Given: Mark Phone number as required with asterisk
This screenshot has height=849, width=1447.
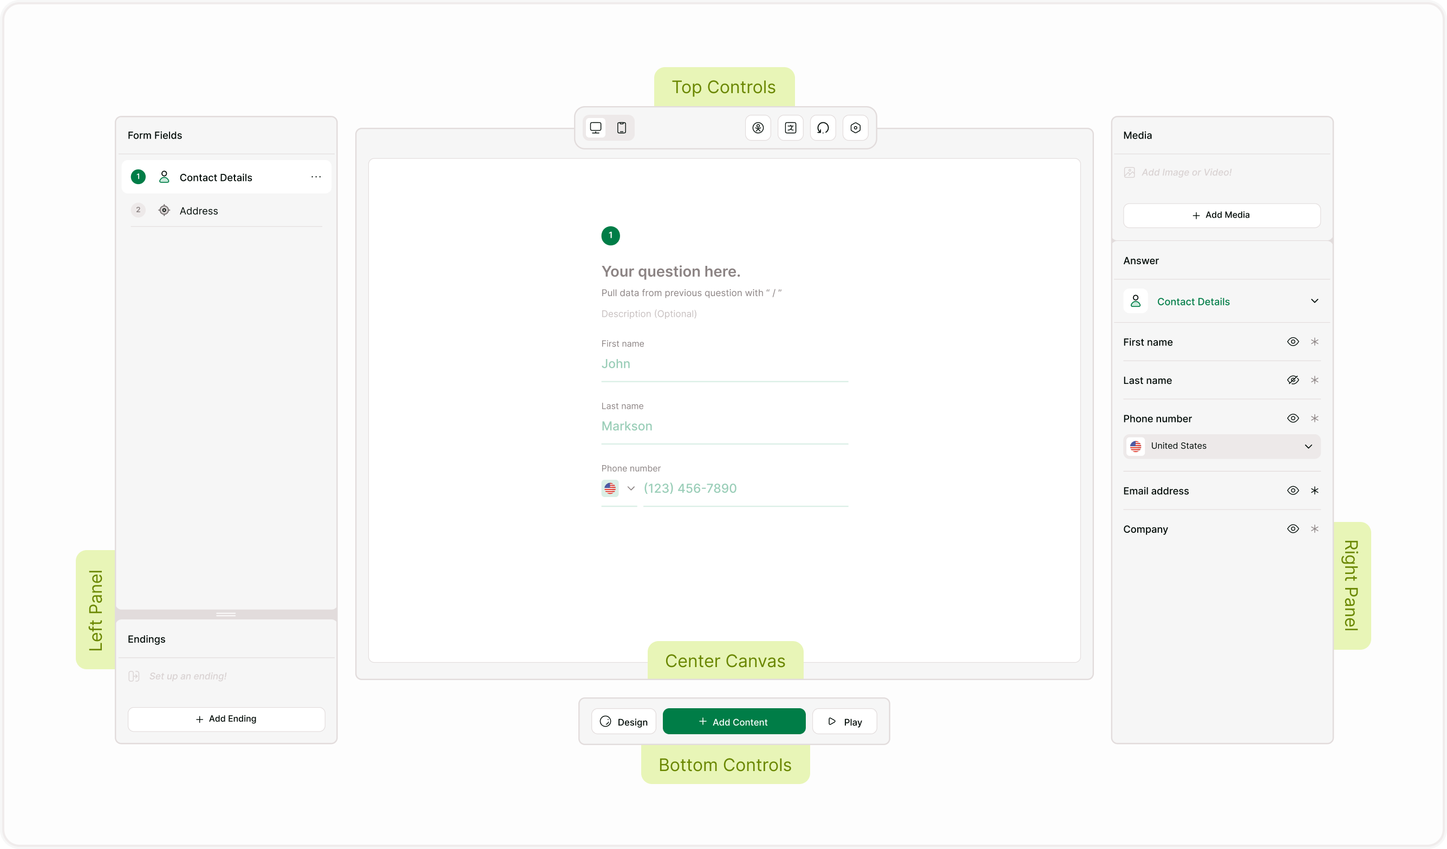Looking at the screenshot, I should [x=1314, y=419].
